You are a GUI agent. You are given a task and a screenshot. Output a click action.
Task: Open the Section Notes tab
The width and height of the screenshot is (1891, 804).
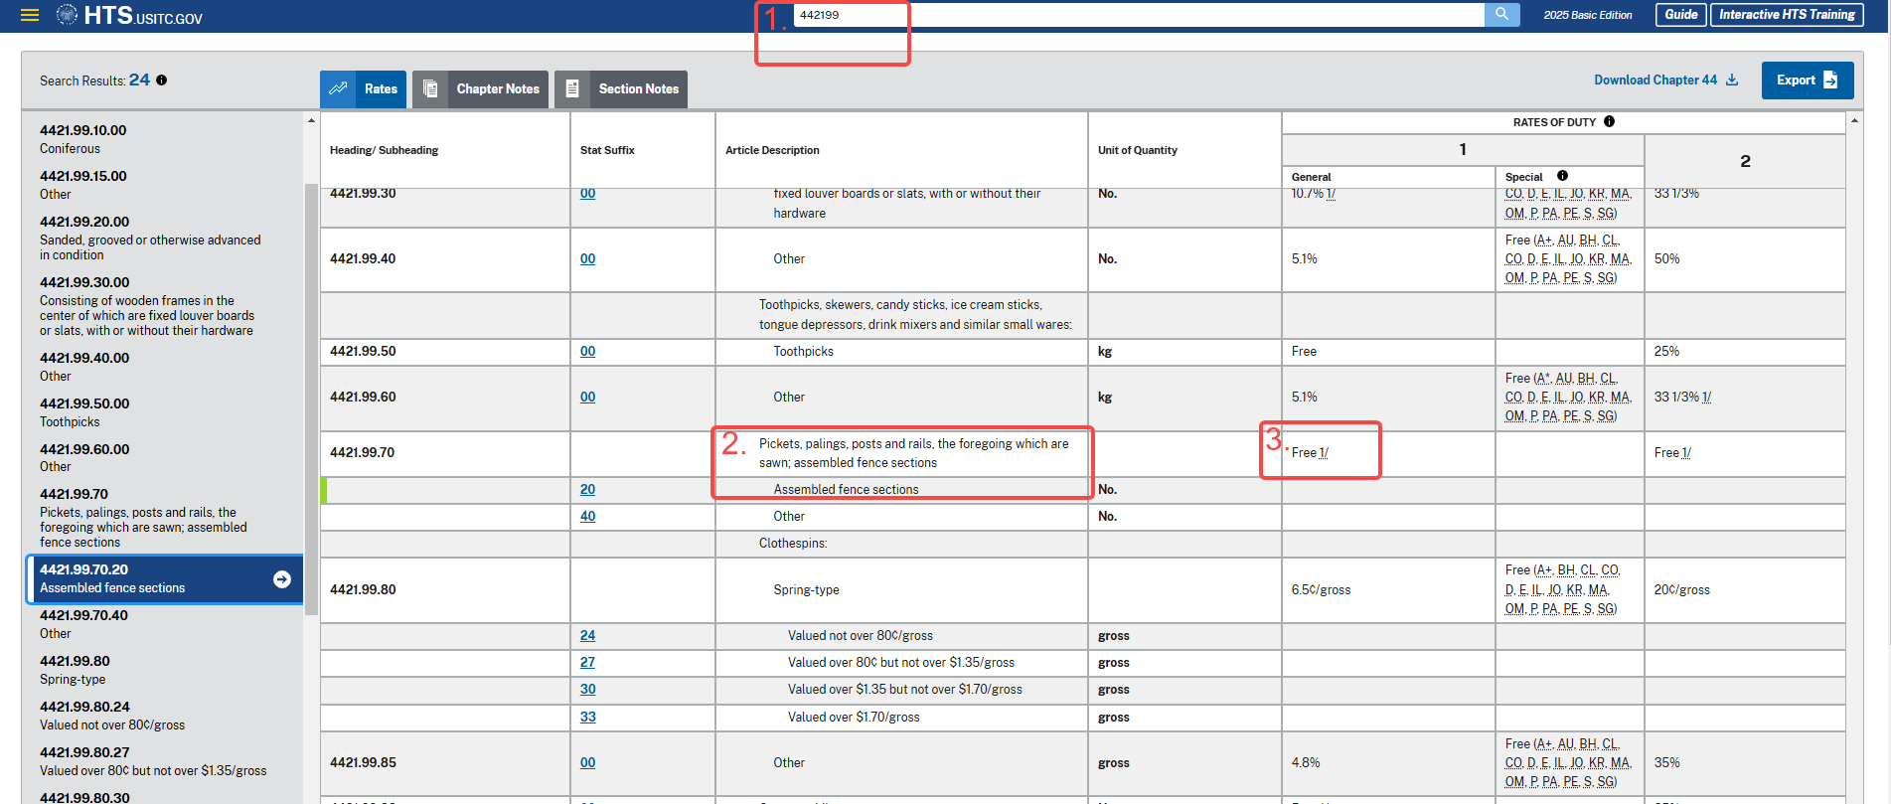pos(621,89)
